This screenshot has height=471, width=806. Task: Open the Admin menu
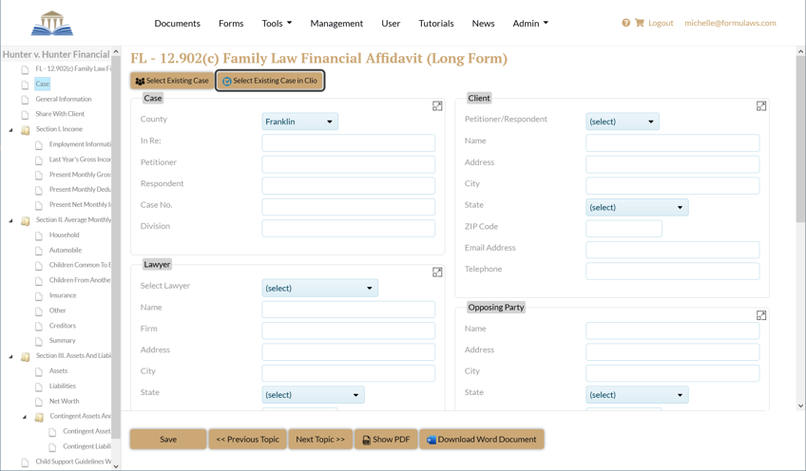530,23
